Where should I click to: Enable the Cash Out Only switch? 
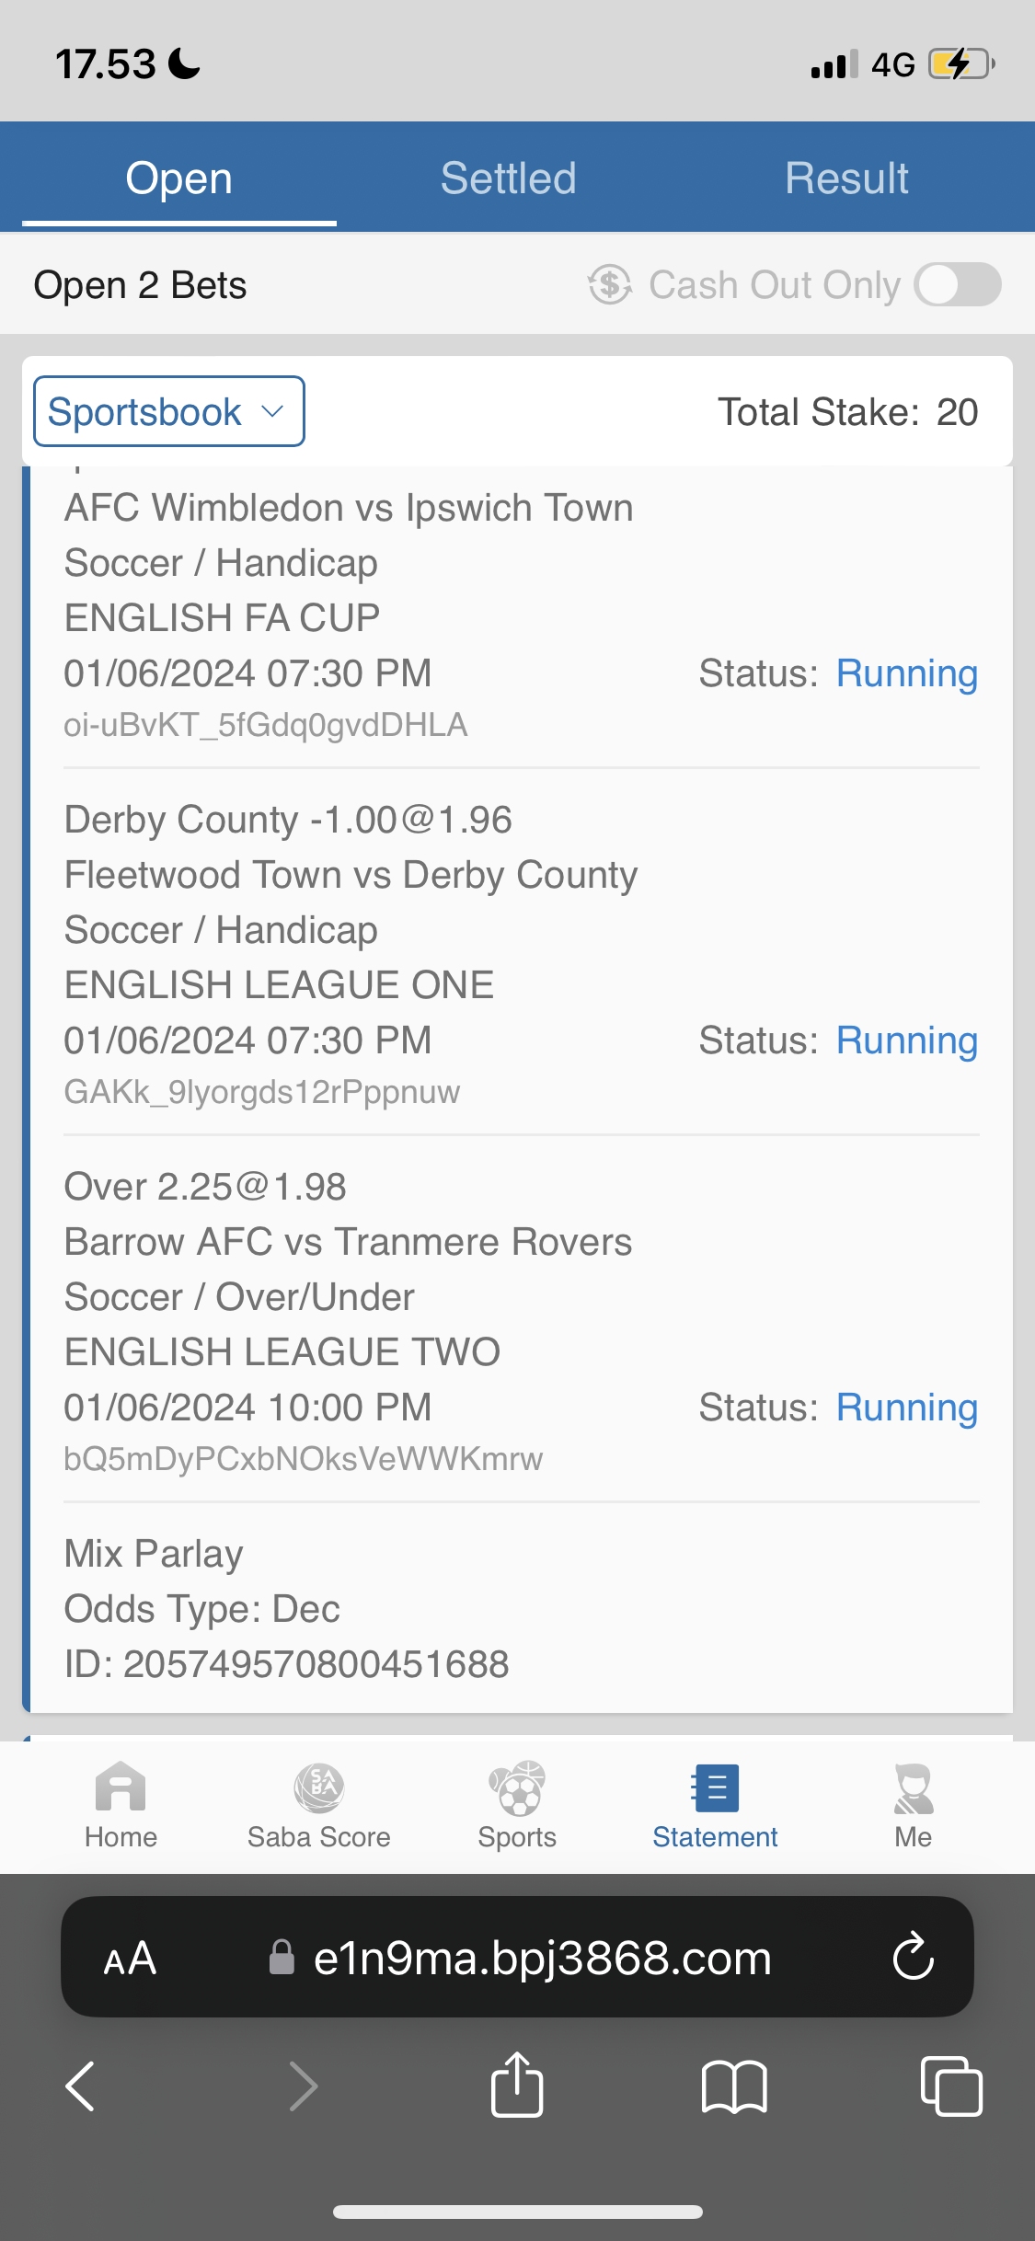(958, 284)
